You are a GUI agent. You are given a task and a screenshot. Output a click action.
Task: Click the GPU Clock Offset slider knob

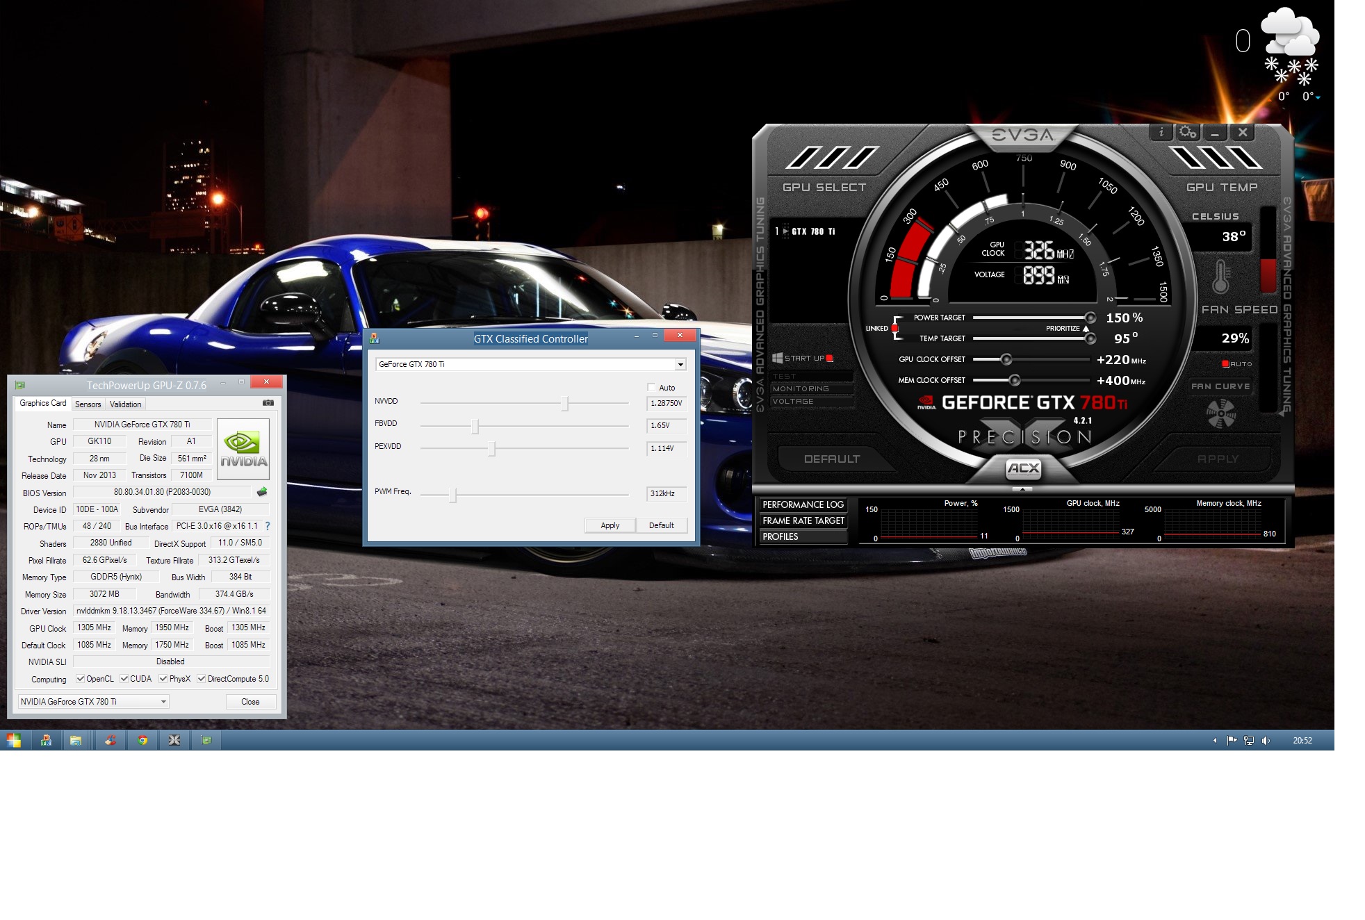tap(1006, 359)
